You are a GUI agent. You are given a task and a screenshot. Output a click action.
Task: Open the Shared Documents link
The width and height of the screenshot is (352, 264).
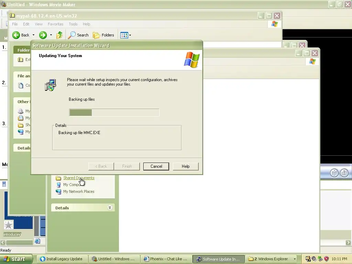tap(79, 178)
